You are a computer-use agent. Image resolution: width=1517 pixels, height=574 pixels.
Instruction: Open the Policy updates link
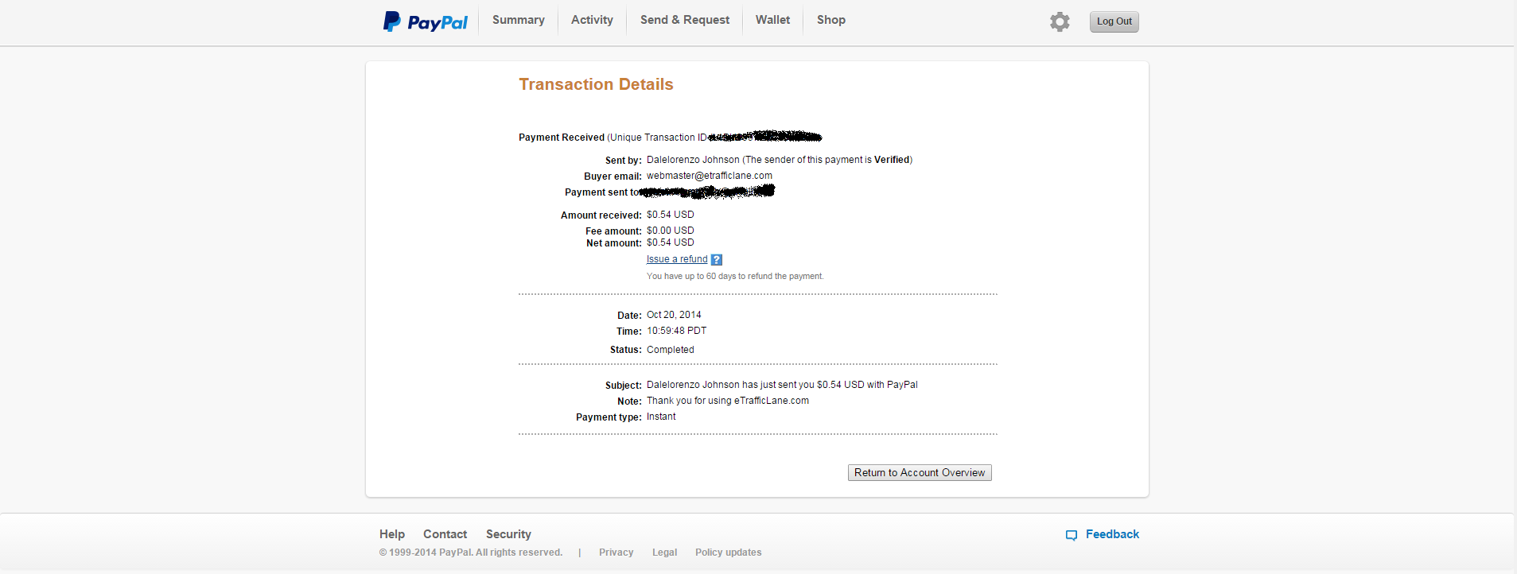(729, 553)
